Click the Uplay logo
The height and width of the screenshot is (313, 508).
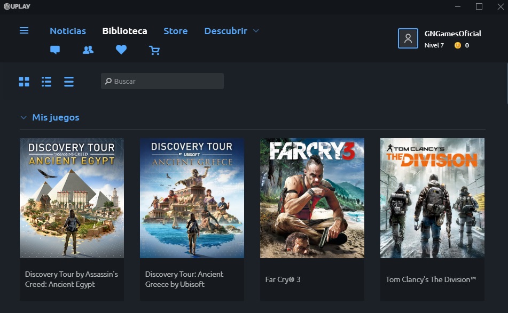(x=17, y=6)
